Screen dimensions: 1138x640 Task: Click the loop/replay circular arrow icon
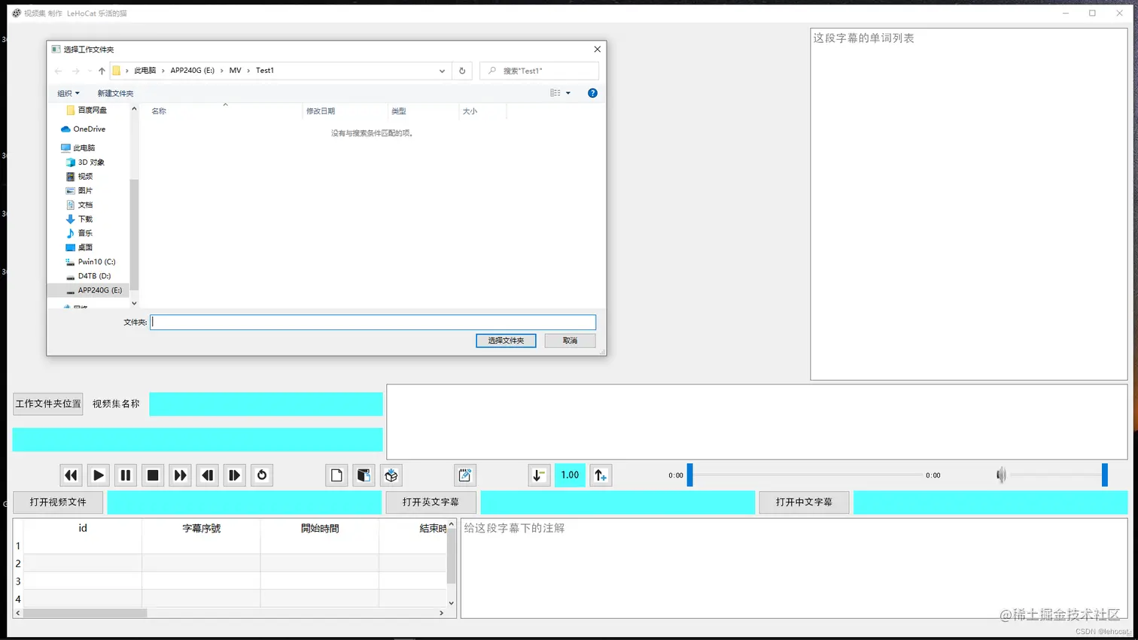point(262,475)
